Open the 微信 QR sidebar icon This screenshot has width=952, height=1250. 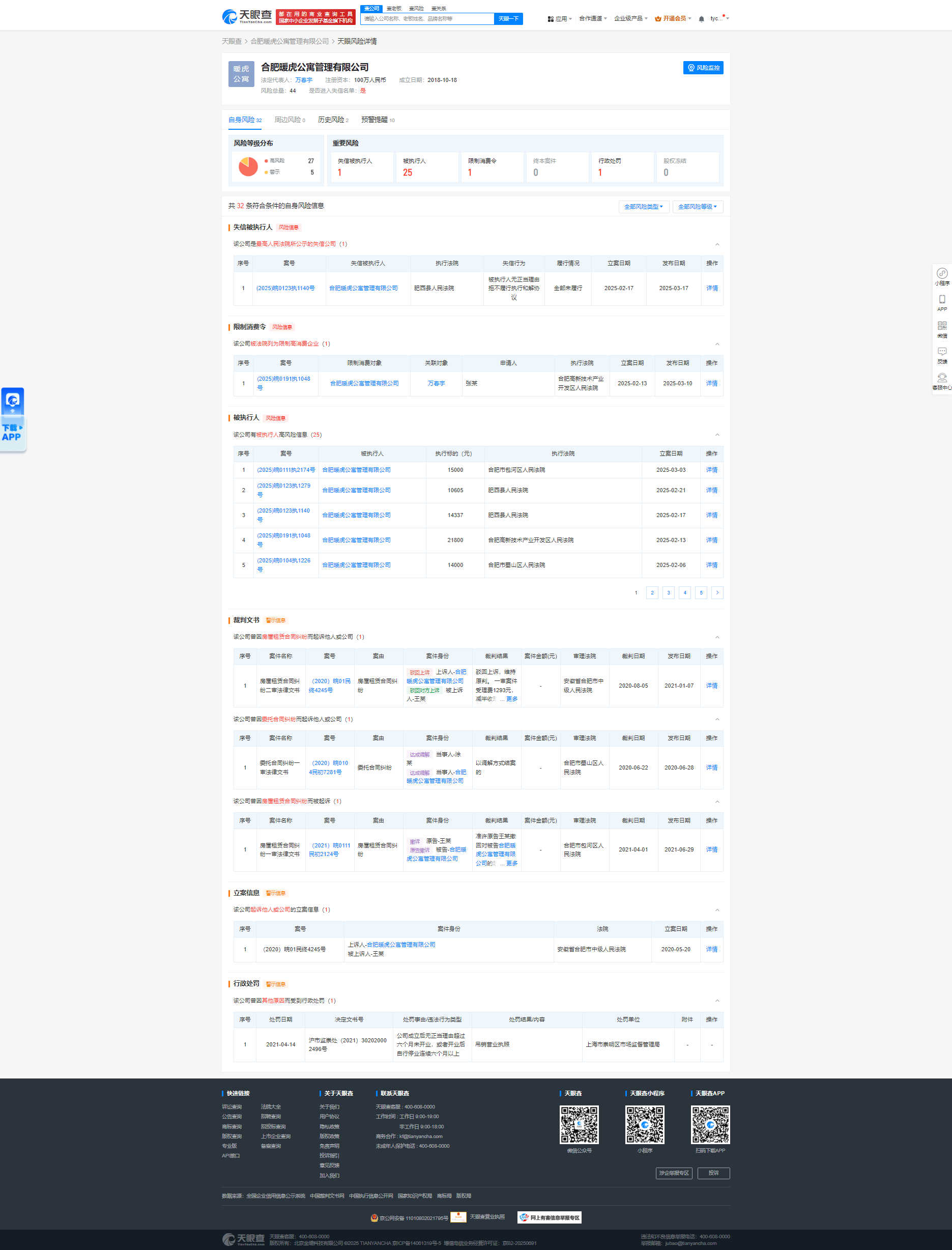942,329
